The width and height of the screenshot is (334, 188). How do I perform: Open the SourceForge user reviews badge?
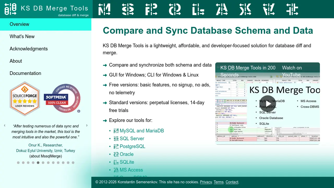25,99
